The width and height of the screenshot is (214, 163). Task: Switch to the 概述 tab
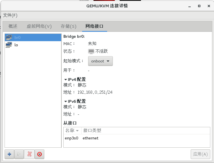[13, 26]
